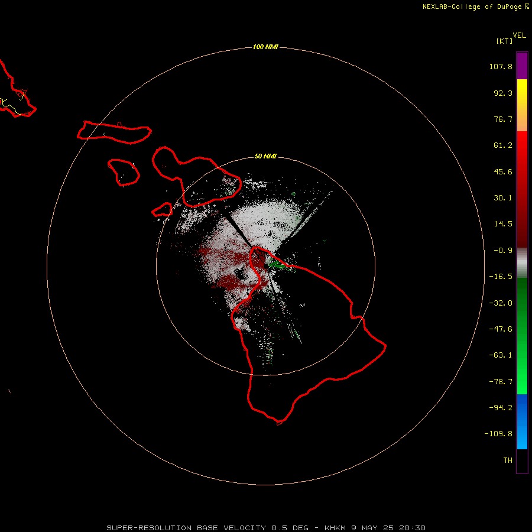The image size is (532, 532).
Task: Click the 30.1 velocity scale value
Action: [x=503, y=198]
